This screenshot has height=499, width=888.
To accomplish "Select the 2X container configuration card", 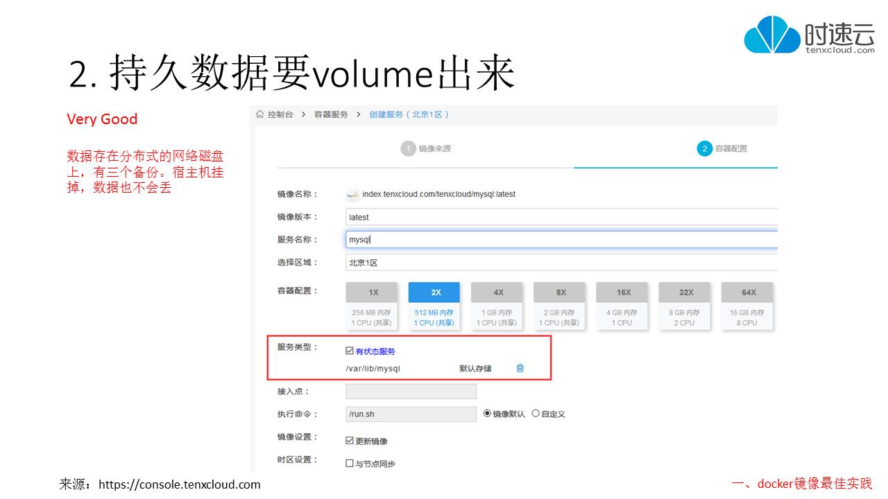I will click(434, 305).
